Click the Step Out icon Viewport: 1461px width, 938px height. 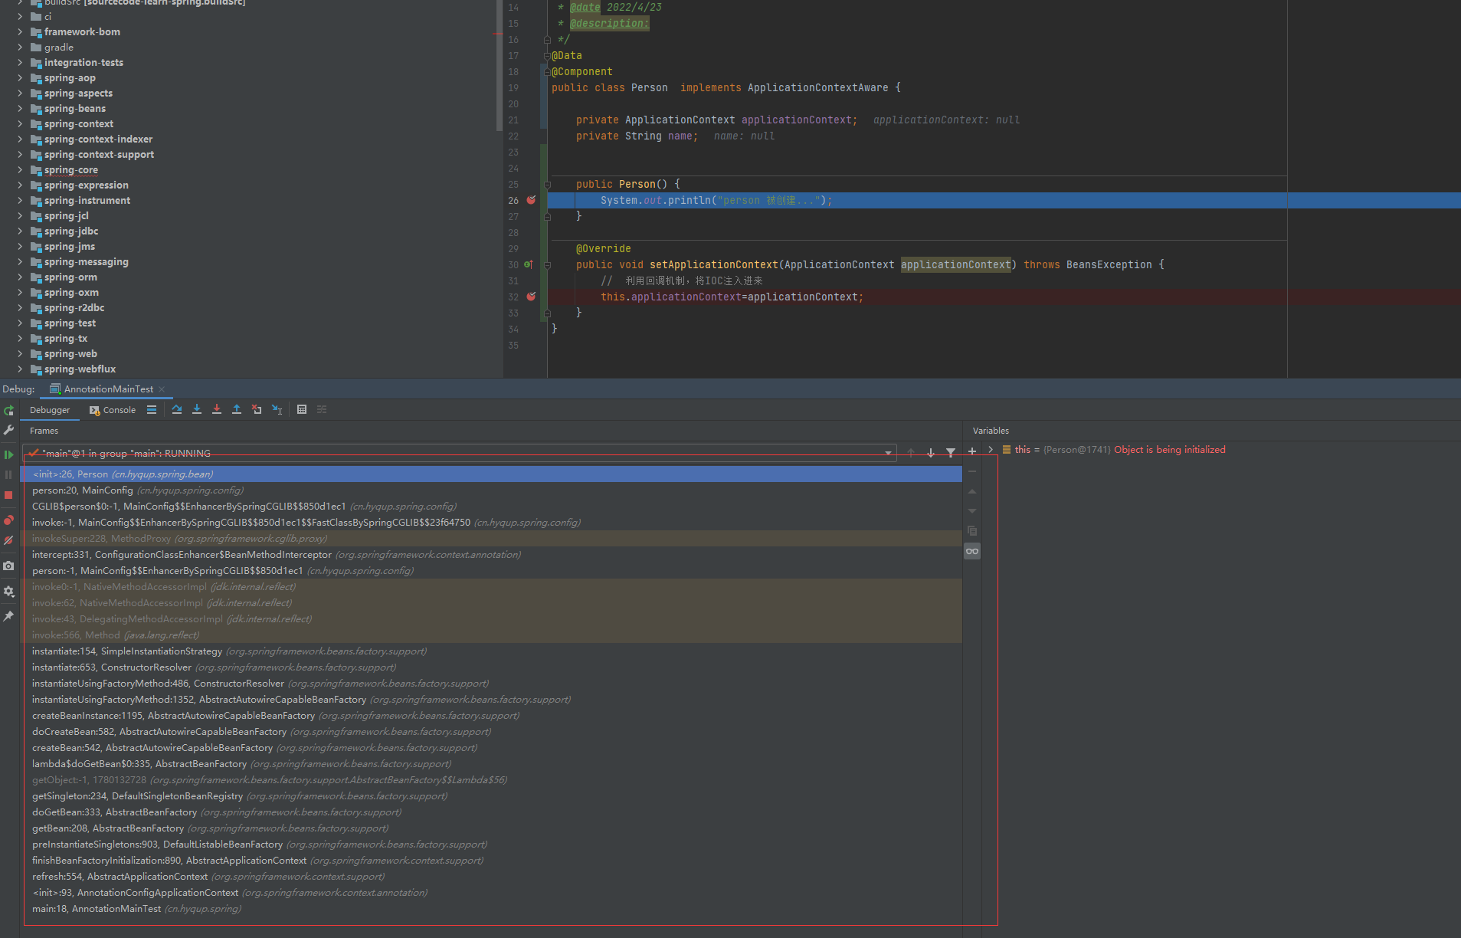(237, 409)
